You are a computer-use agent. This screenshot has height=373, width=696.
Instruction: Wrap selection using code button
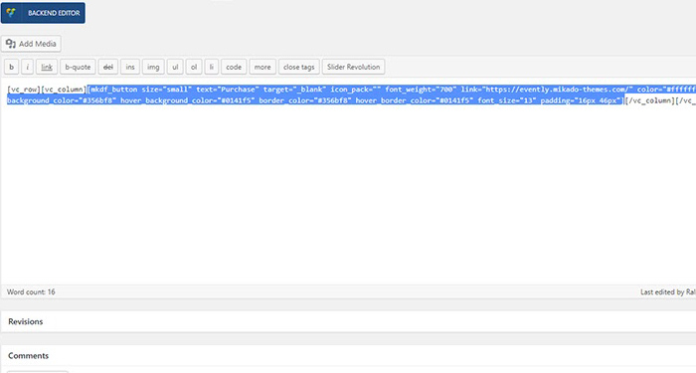[x=234, y=67]
